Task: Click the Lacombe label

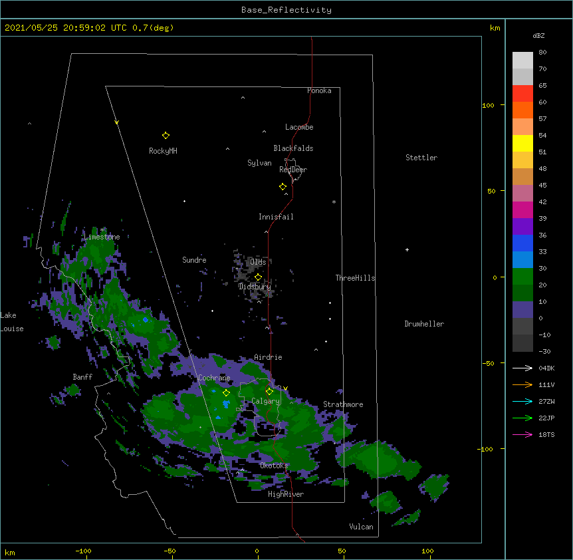Action: click(x=299, y=127)
